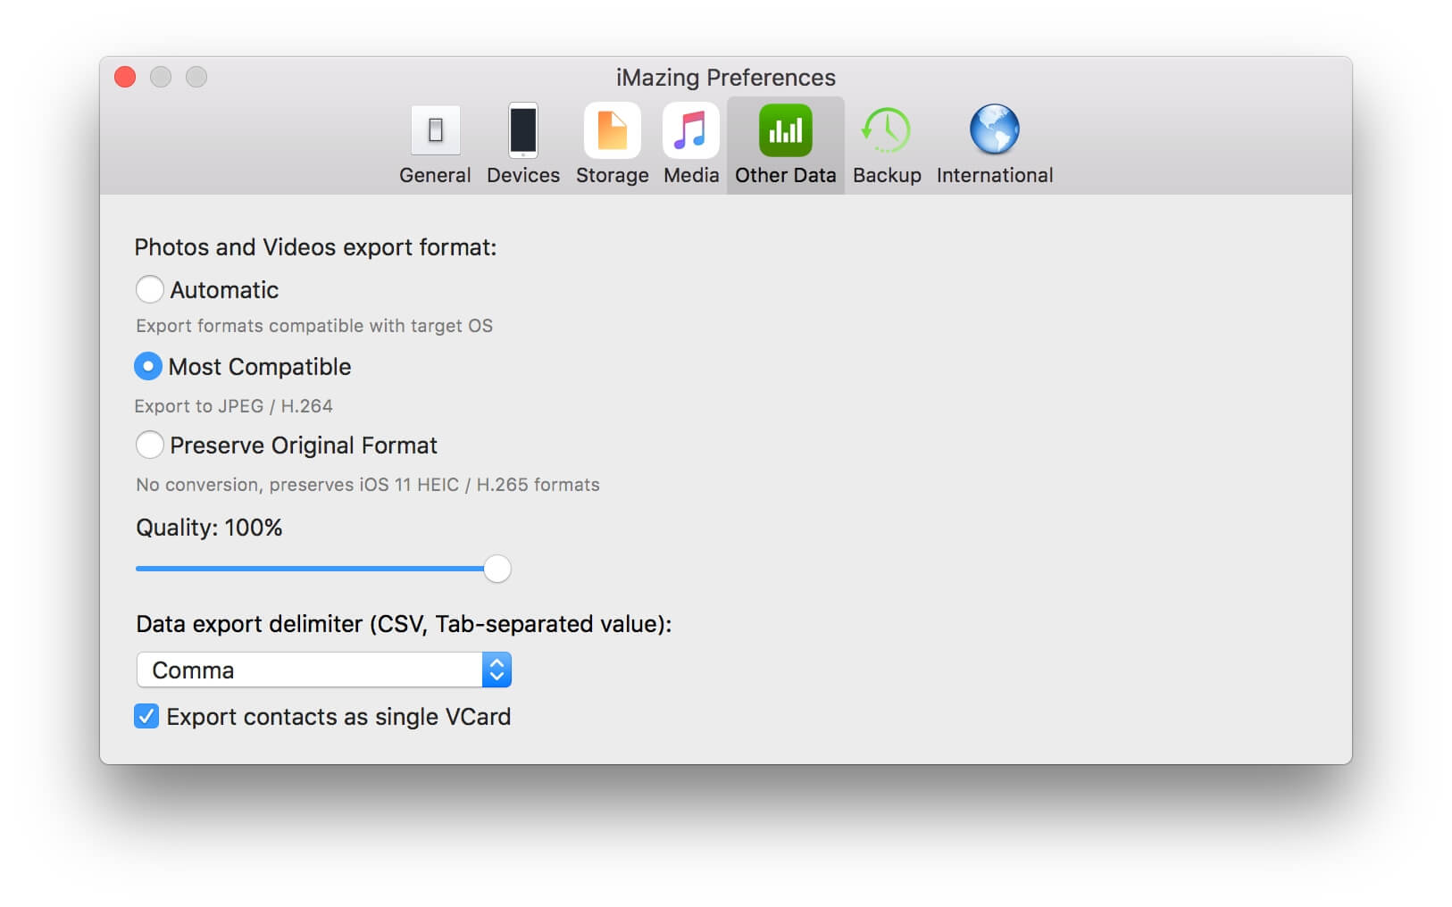Click the blue Quality slider track
The height and width of the screenshot is (907, 1452).
pos(309,569)
